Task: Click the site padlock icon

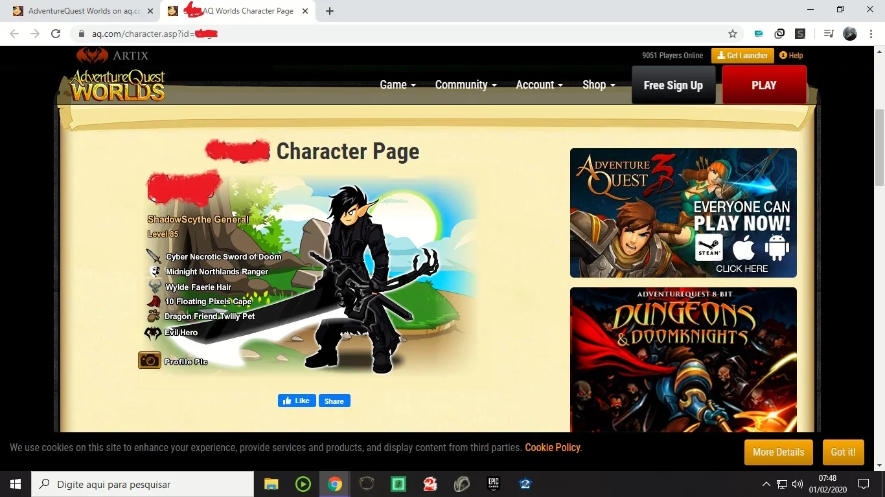Action: (81, 34)
